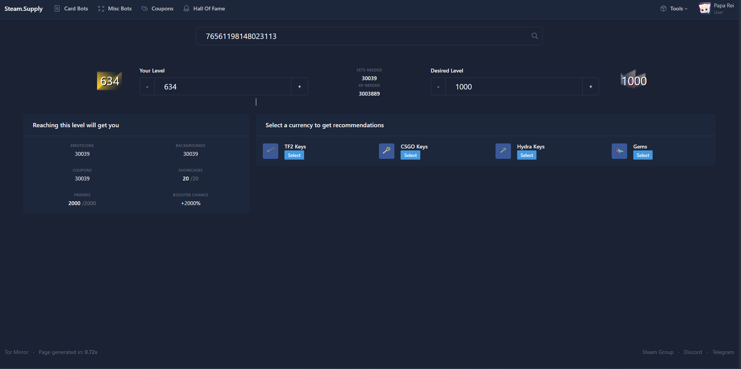
Task: Select CSGO Keys as currency
Action: click(x=410, y=155)
